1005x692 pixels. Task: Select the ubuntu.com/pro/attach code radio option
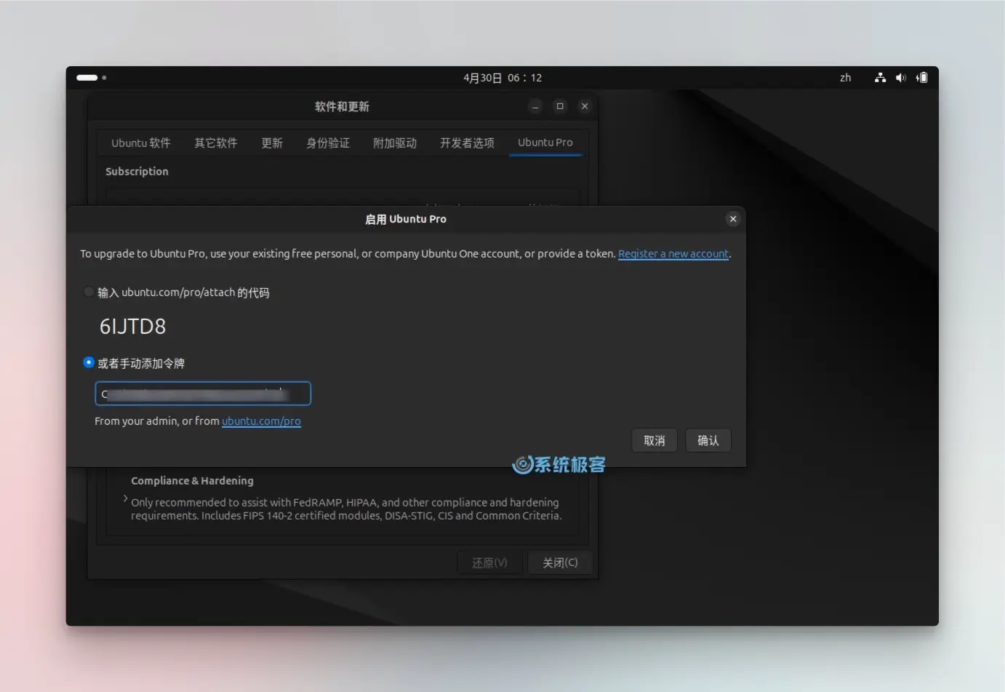pos(89,293)
